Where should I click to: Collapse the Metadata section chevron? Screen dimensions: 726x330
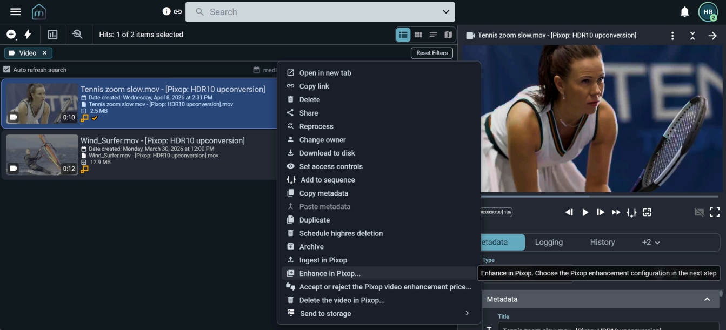(707, 299)
